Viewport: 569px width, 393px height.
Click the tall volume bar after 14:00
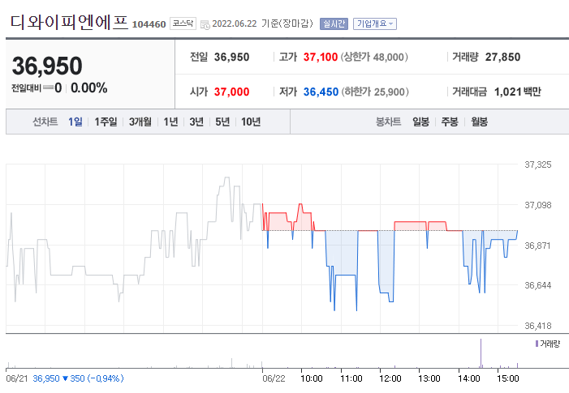point(481,353)
